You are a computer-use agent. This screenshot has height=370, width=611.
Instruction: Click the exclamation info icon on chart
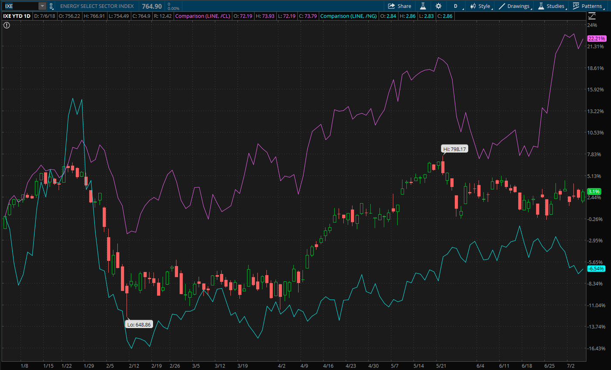(6, 25)
